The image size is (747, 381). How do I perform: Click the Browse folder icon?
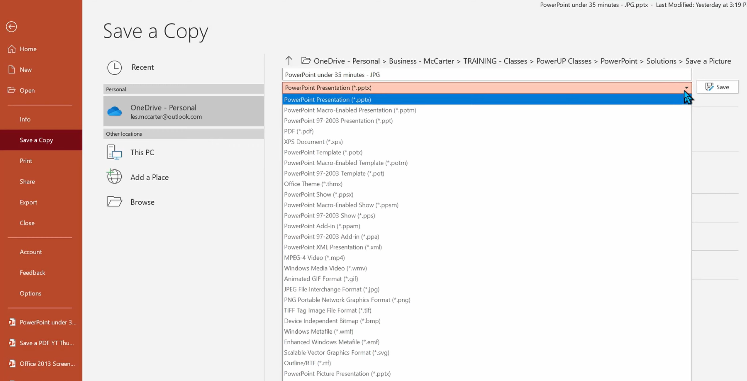click(115, 202)
